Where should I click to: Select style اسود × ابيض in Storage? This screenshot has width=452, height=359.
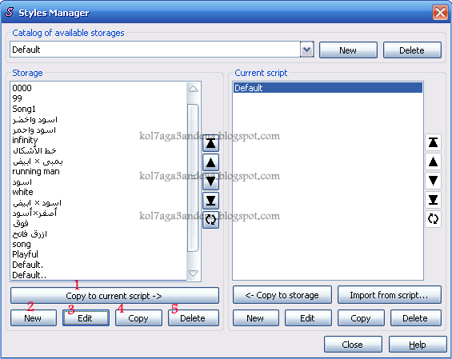(98, 202)
